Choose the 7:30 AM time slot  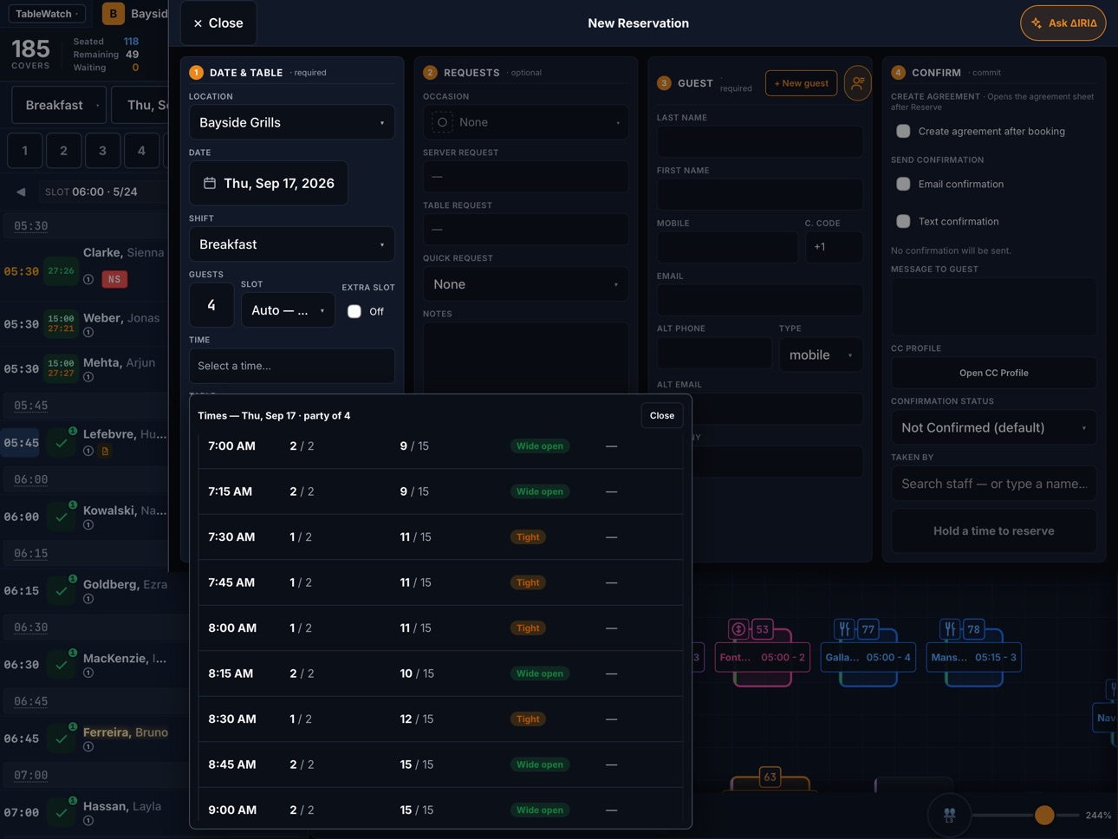tap(440, 537)
